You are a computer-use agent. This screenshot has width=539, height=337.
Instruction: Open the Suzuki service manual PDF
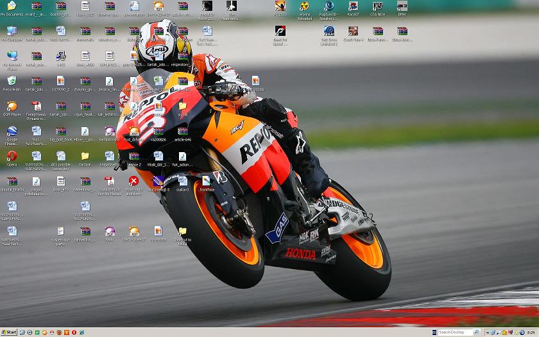(x=109, y=182)
